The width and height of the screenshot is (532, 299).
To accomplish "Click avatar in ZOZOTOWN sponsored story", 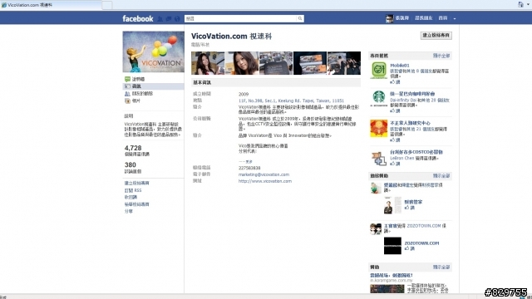I will click(376, 229).
